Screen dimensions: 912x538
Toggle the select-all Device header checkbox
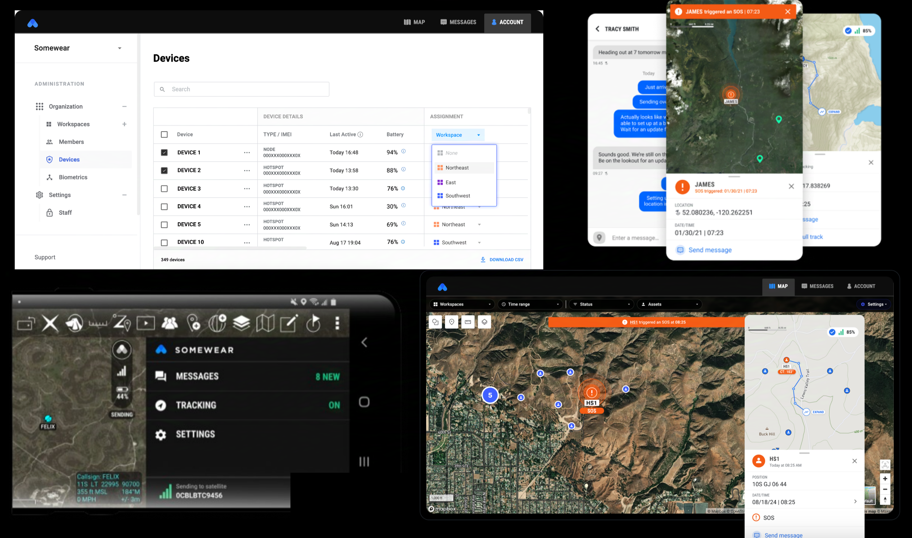click(x=164, y=135)
